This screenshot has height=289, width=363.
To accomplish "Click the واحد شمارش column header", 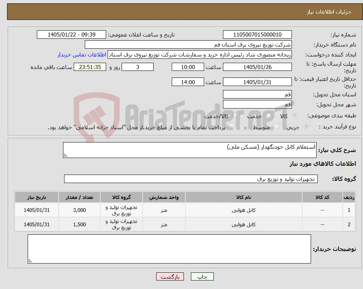I will tap(164, 197).
